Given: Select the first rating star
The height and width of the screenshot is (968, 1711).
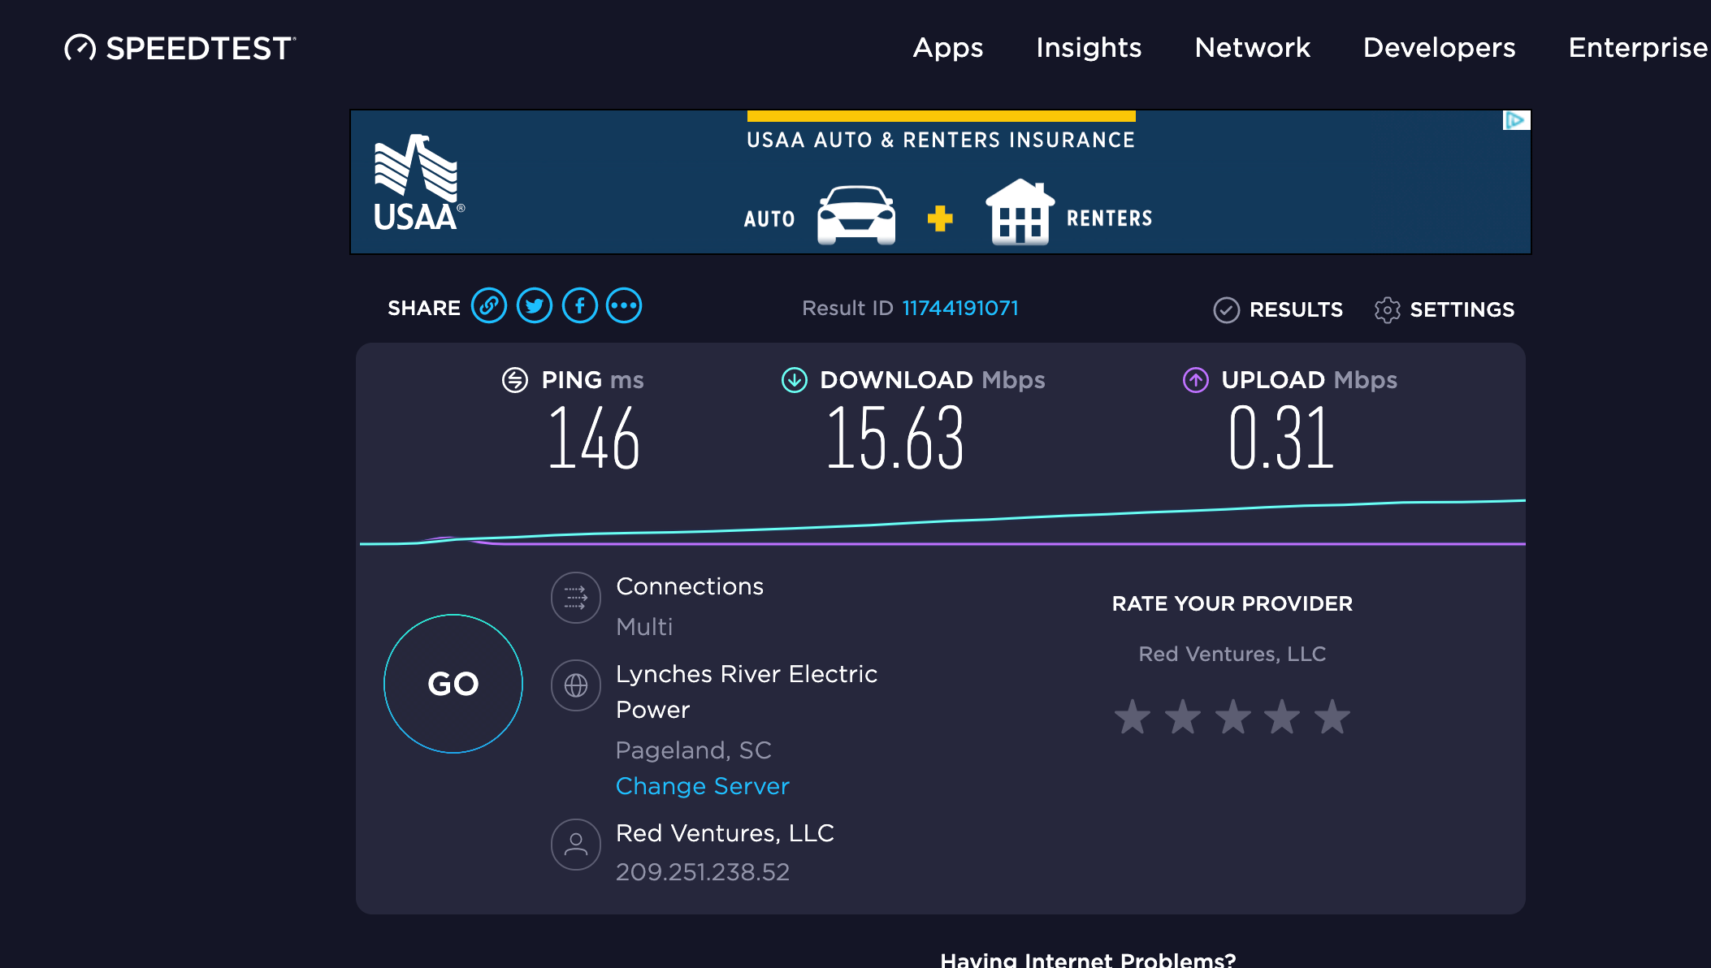Looking at the screenshot, I should [x=1132, y=715].
